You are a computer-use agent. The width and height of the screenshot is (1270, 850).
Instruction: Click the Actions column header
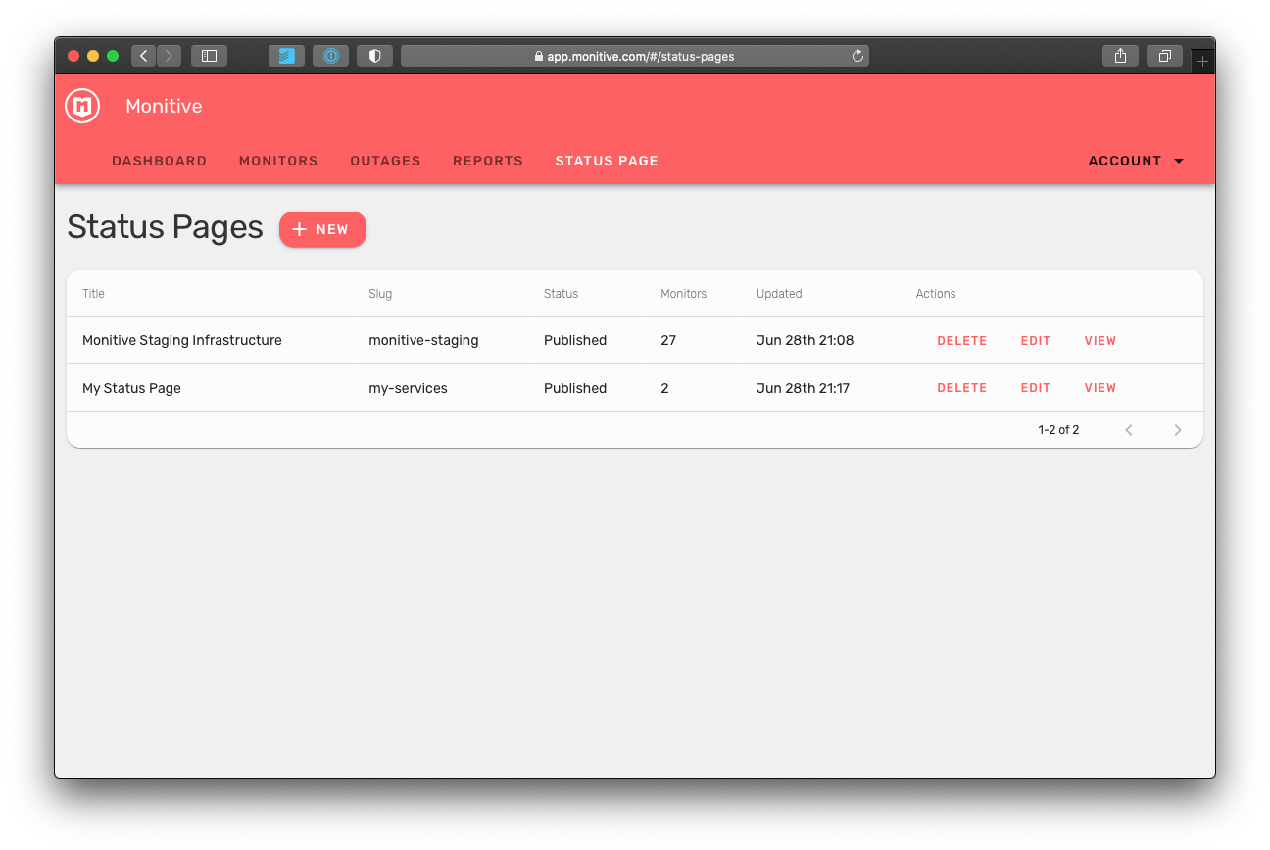[x=936, y=294]
